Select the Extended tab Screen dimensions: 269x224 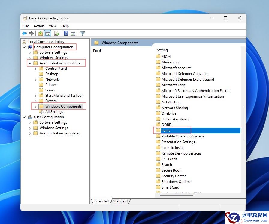[101, 201]
